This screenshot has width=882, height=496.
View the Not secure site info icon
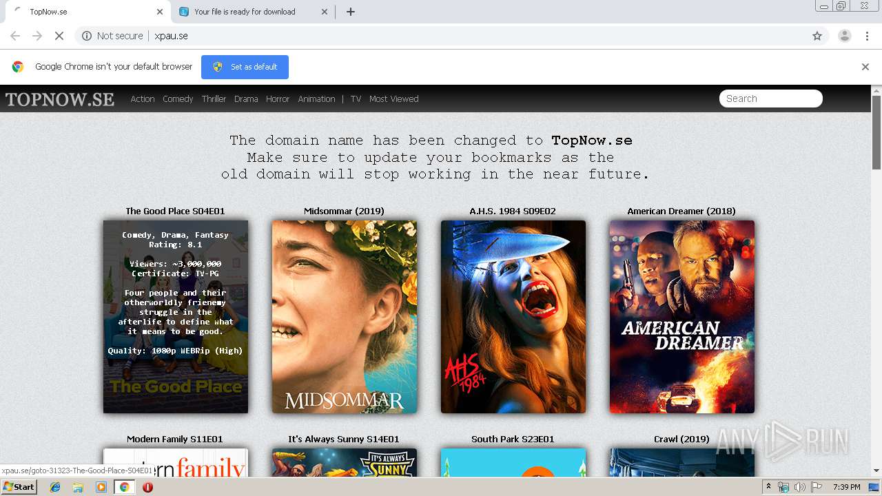pyautogui.click(x=87, y=36)
